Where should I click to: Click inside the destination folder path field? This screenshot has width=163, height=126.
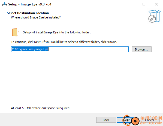[70, 49]
